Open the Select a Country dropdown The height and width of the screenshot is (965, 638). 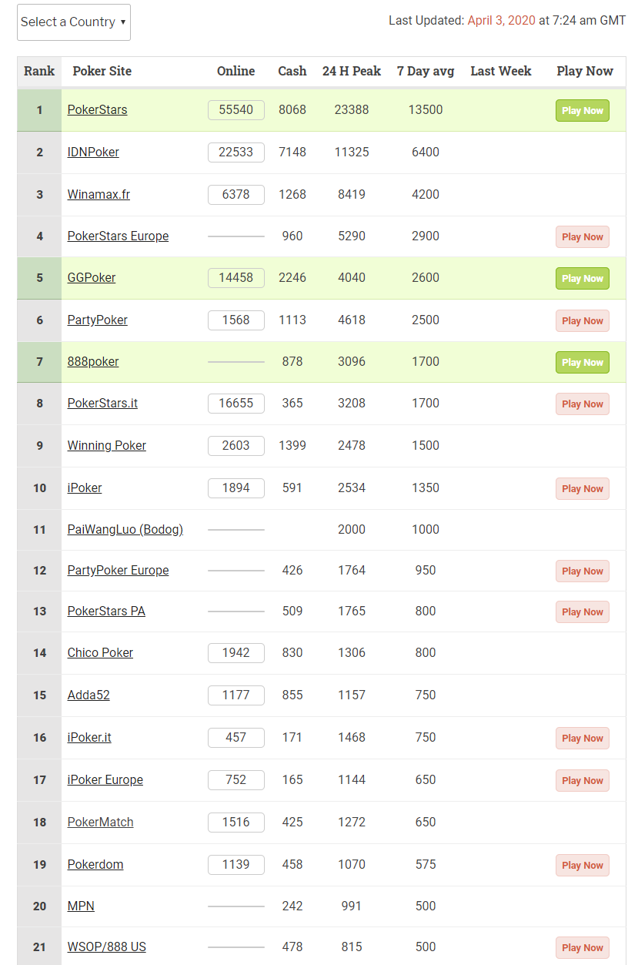(x=74, y=22)
